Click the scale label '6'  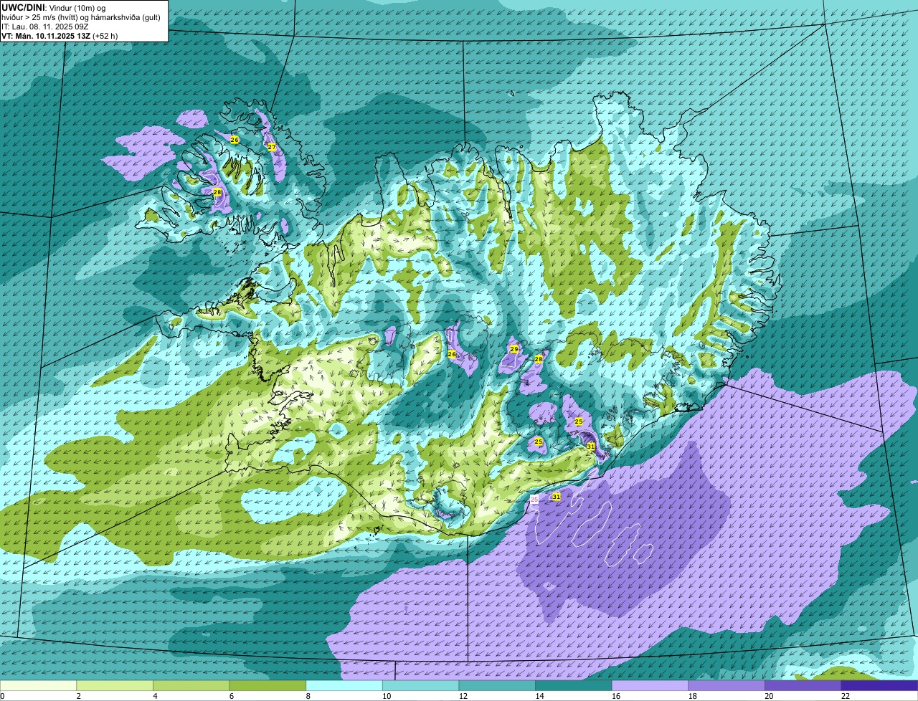232,696
